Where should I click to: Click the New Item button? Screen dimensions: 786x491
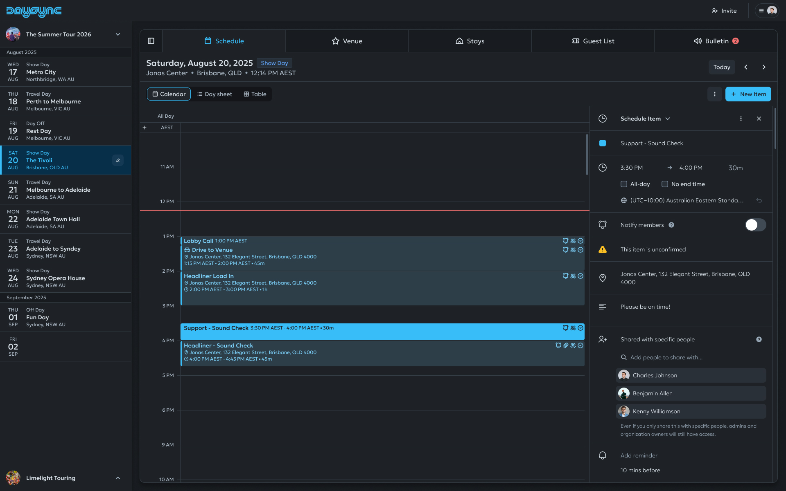pos(748,94)
